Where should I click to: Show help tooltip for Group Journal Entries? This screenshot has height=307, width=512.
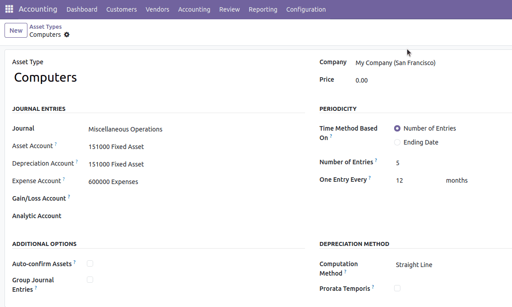pyautogui.click(x=36, y=287)
